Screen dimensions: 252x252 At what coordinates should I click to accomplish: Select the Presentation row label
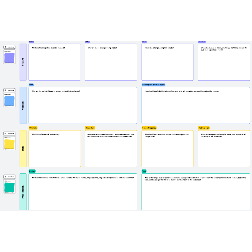click(23, 192)
